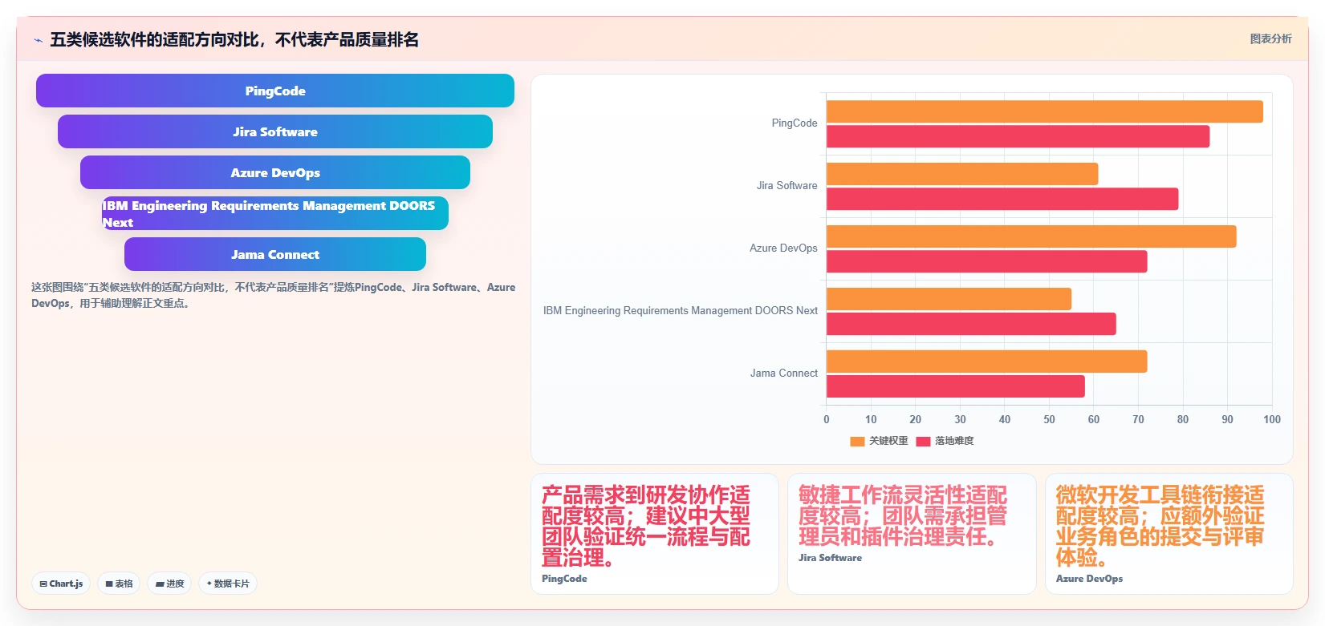Viewport: 1325px width, 626px height.
Task: Click the Chart.js tag chip
Action: [x=61, y=584]
